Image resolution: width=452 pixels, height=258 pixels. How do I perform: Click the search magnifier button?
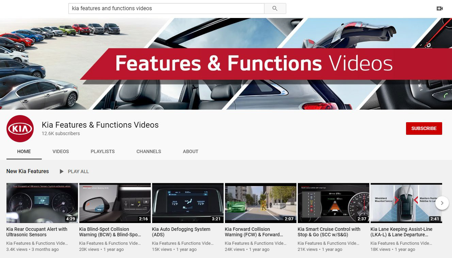tap(275, 8)
